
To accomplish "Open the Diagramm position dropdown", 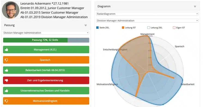I will 147,21.
